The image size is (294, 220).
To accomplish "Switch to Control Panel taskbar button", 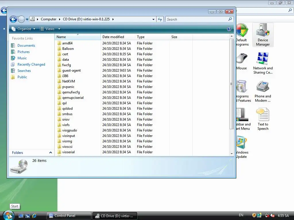I will pos(69,216).
